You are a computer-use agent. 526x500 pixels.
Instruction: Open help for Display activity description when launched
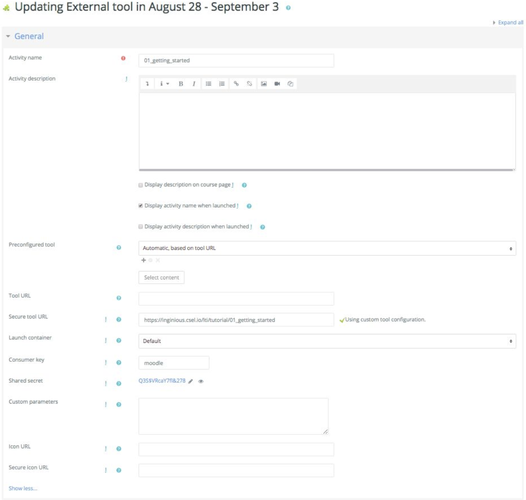click(262, 227)
